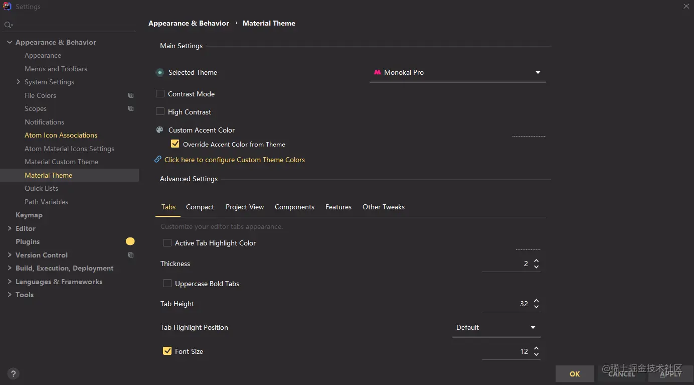Expand the Editor settings tree node
This screenshot has height=385, width=694.
pyautogui.click(x=10, y=228)
